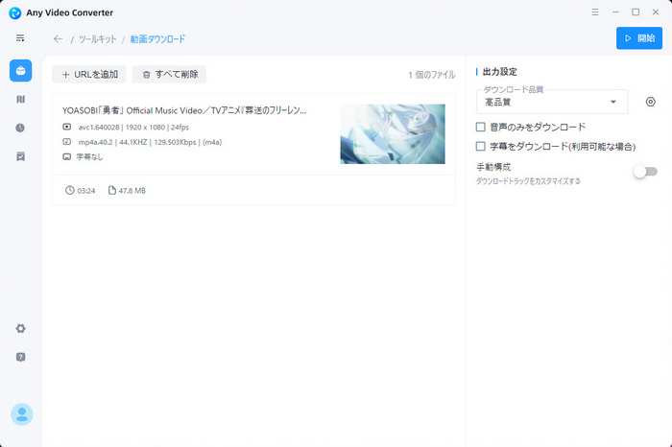
Task: Open the toolkit sidebar icon
Action: click(x=20, y=71)
